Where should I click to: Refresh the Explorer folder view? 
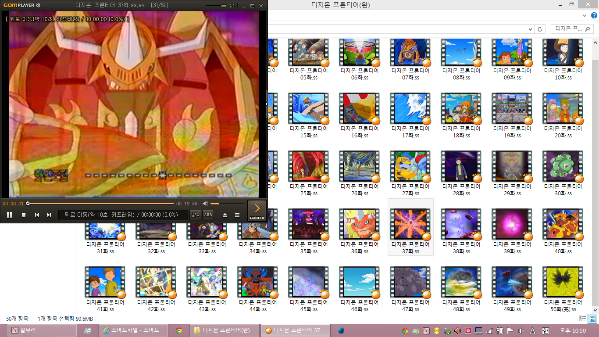[540, 29]
